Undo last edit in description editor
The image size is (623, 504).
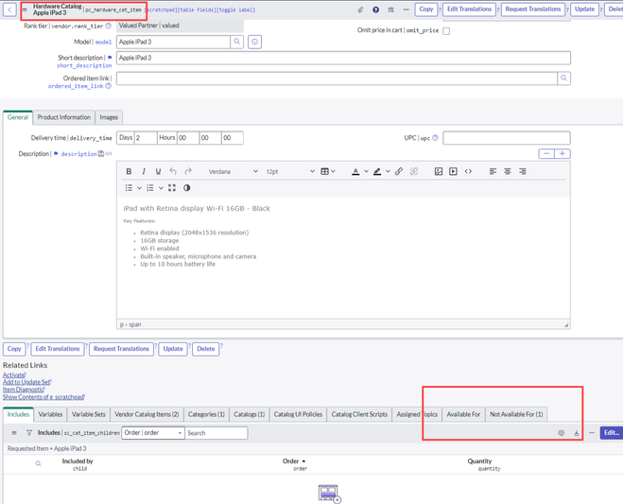pos(173,171)
